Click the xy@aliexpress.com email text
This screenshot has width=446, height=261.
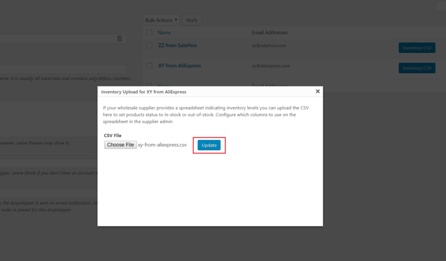click(x=271, y=66)
